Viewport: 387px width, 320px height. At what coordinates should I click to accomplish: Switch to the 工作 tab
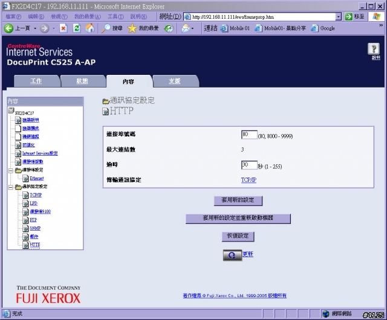[36, 81]
